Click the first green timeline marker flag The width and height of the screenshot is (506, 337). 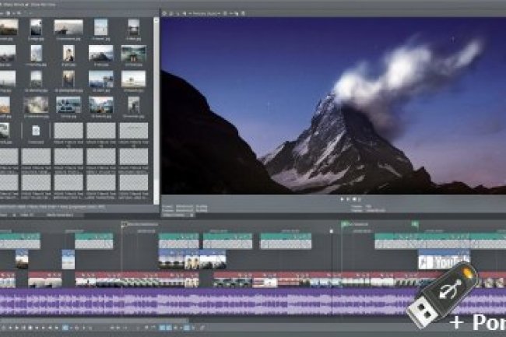click(x=123, y=225)
